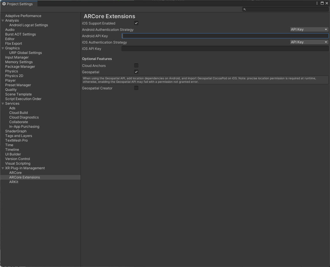The width and height of the screenshot is (330, 267).
Task: Open Cloud Diagnostics settings
Action: (24, 118)
